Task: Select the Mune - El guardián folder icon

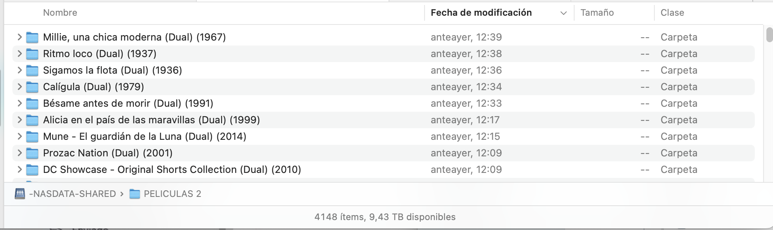Action: click(x=32, y=137)
